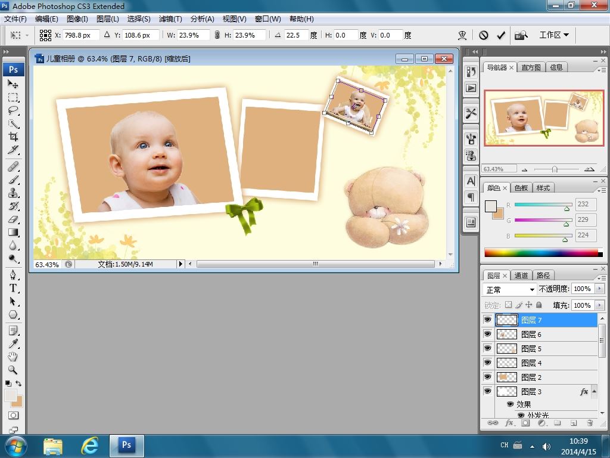Delete layer with trash icon

(x=590, y=423)
